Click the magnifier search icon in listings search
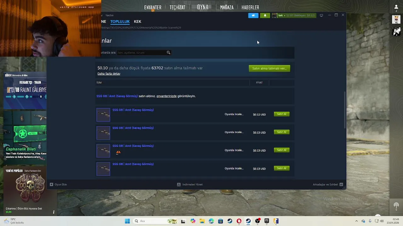The image size is (403, 226). (168, 52)
